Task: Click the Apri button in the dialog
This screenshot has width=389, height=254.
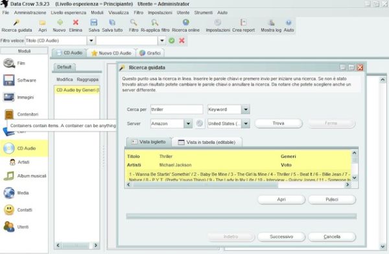Action: coord(281,199)
